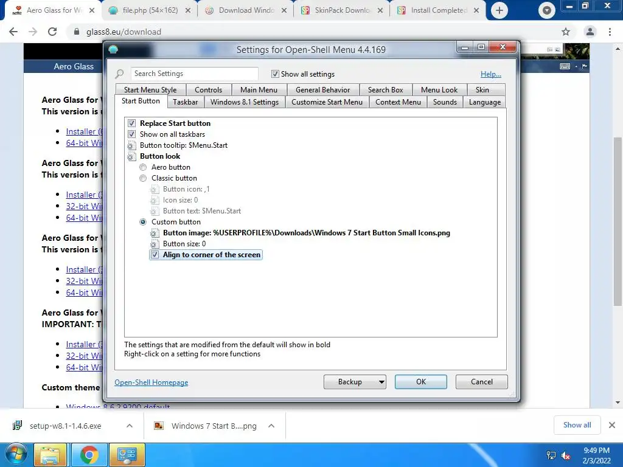The height and width of the screenshot is (467, 623).
Task: Click the gear icon beside Icon size: 0
Action: pyautogui.click(x=155, y=200)
